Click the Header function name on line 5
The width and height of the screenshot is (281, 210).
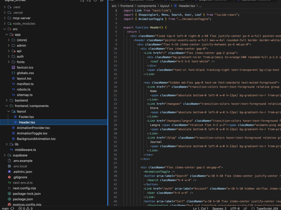coord(155,27)
